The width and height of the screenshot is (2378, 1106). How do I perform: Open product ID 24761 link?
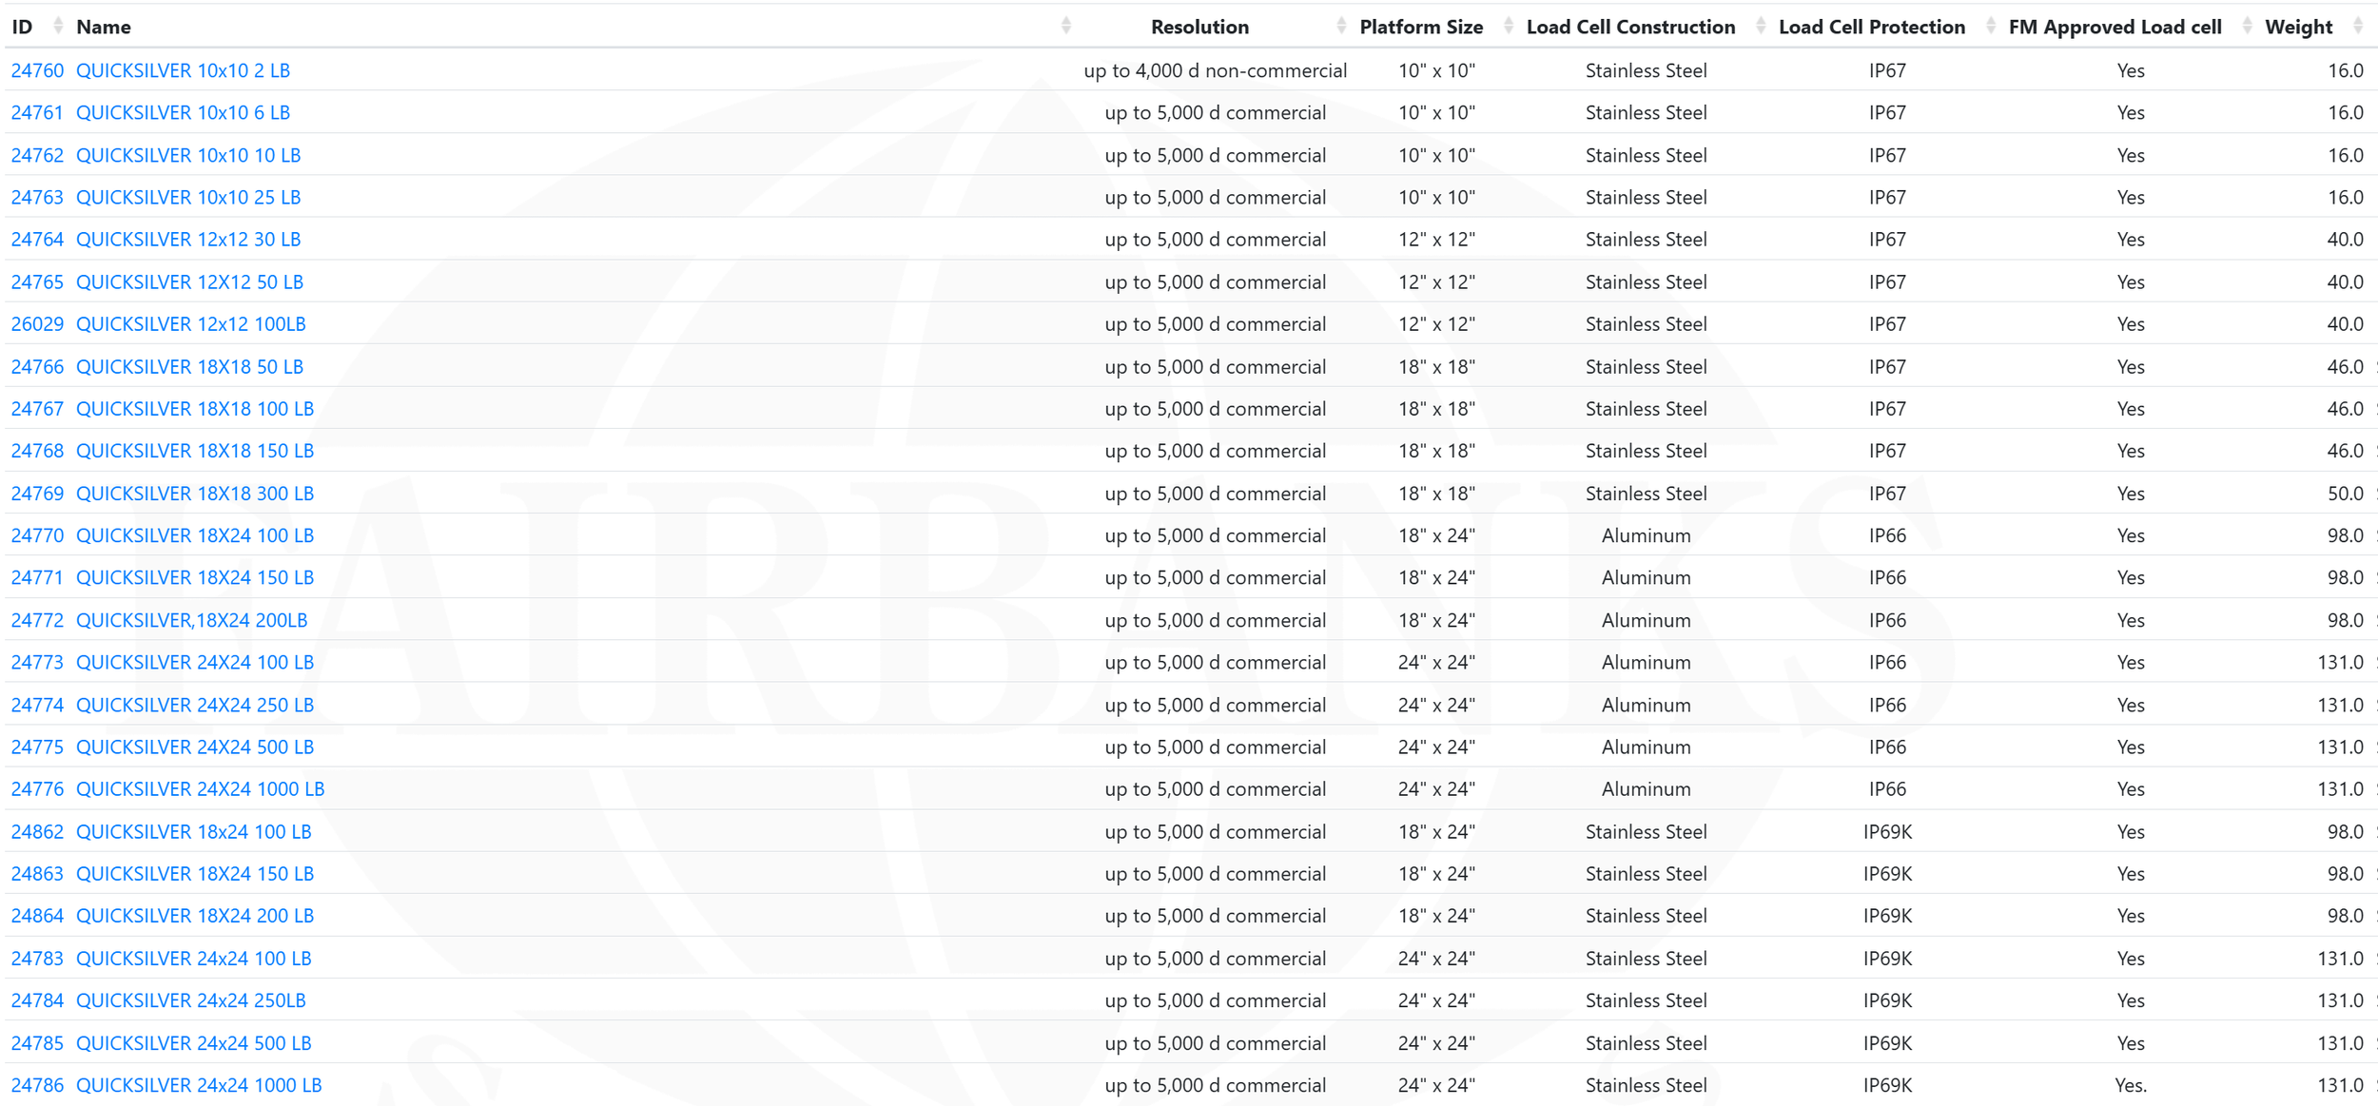point(37,112)
